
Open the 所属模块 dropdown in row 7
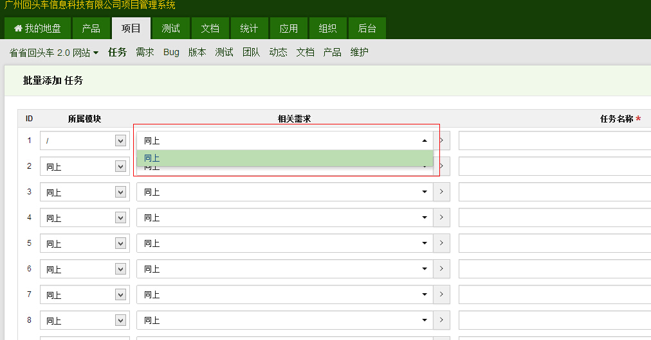(85, 295)
